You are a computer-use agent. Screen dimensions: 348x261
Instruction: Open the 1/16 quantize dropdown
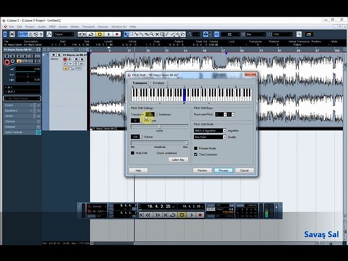[282, 34]
